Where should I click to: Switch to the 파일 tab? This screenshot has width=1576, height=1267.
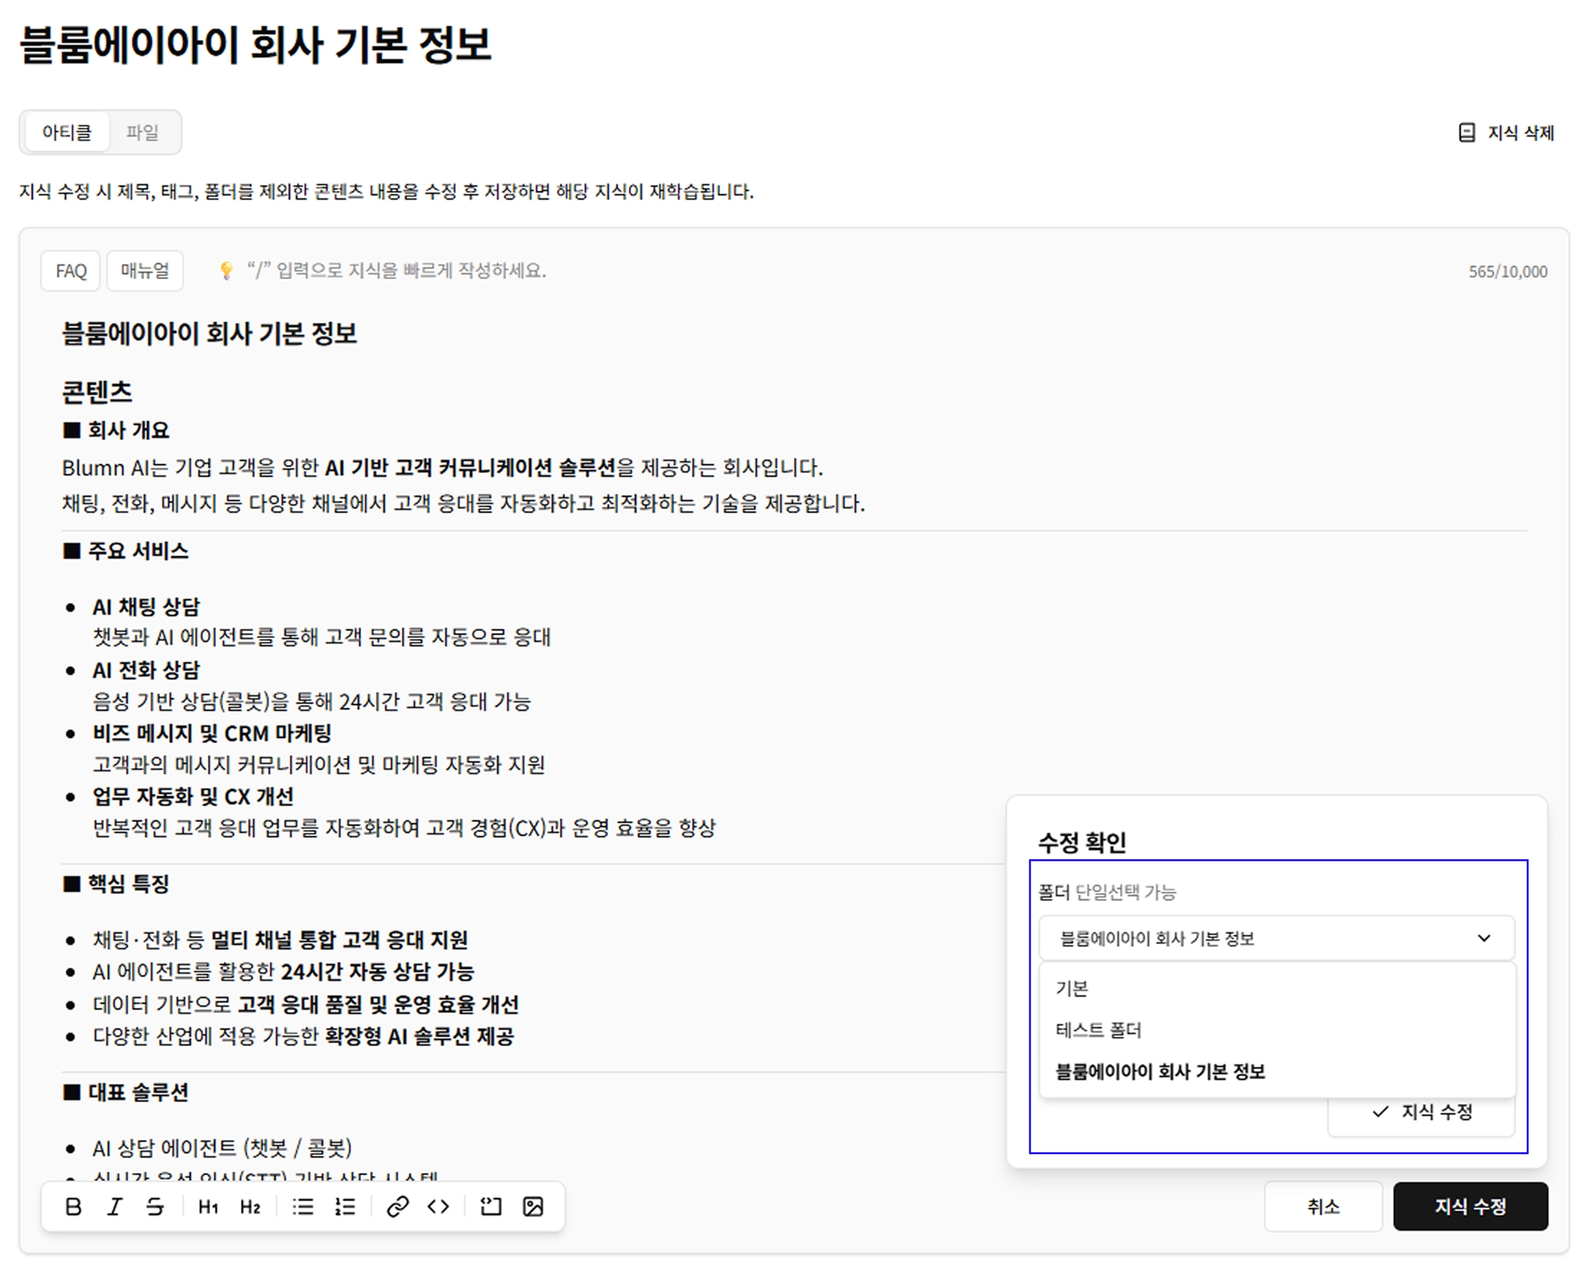point(142,132)
